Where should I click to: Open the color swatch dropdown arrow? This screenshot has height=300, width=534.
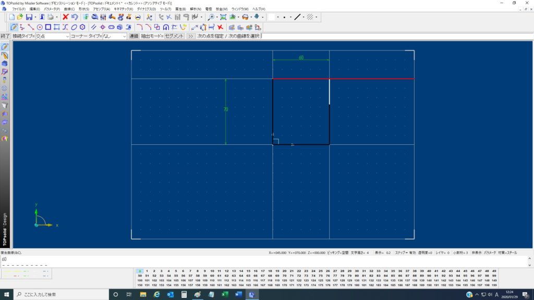[x=278, y=17]
